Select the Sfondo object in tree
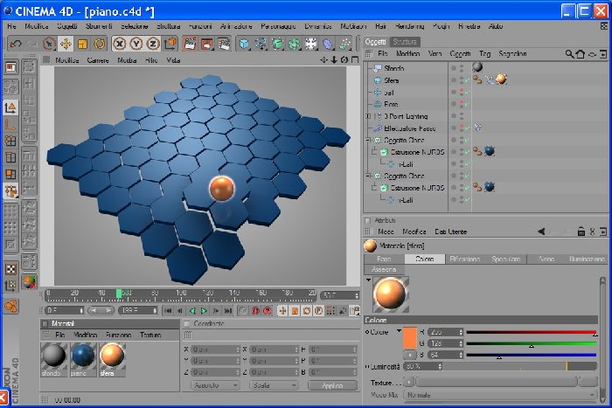The height and width of the screenshot is (408, 612). 393,68
